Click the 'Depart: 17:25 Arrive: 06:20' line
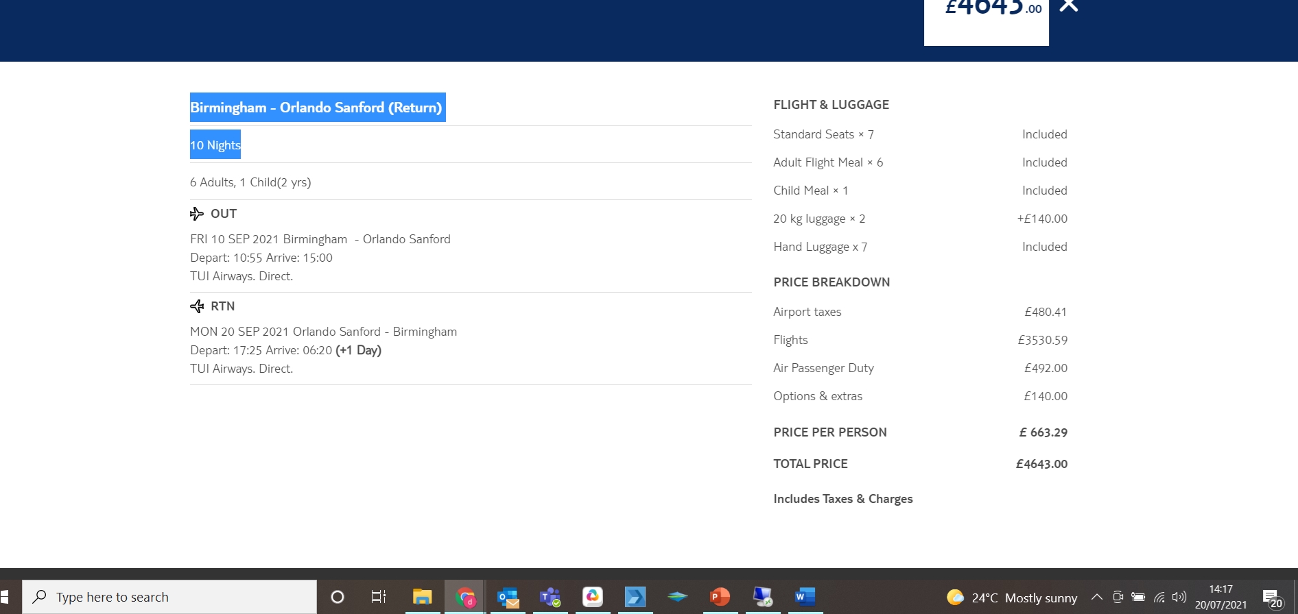Image resolution: width=1298 pixels, height=614 pixels. coord(285,350)
